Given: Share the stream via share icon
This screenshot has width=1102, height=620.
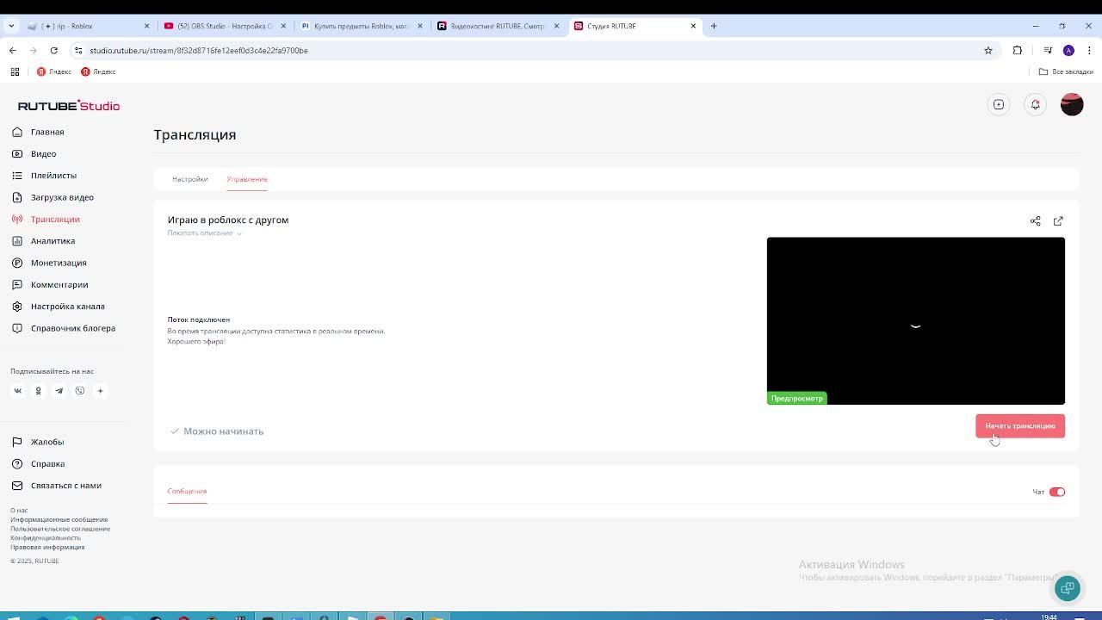Looking at the screenshot, I should coord(1036,221).
